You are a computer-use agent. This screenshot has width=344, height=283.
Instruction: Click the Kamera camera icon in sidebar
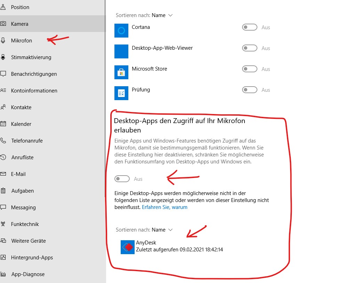(3, 24)
